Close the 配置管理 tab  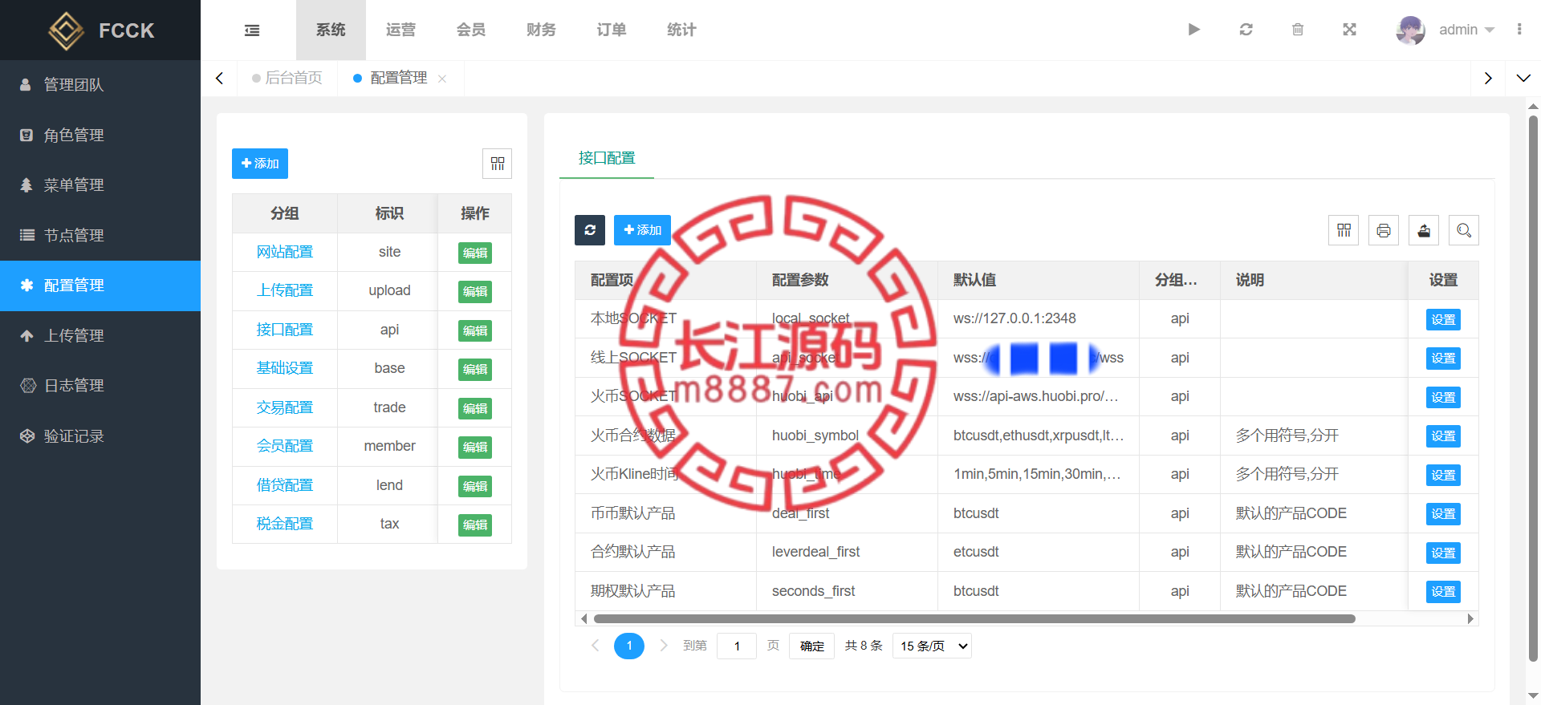[442, 79]
